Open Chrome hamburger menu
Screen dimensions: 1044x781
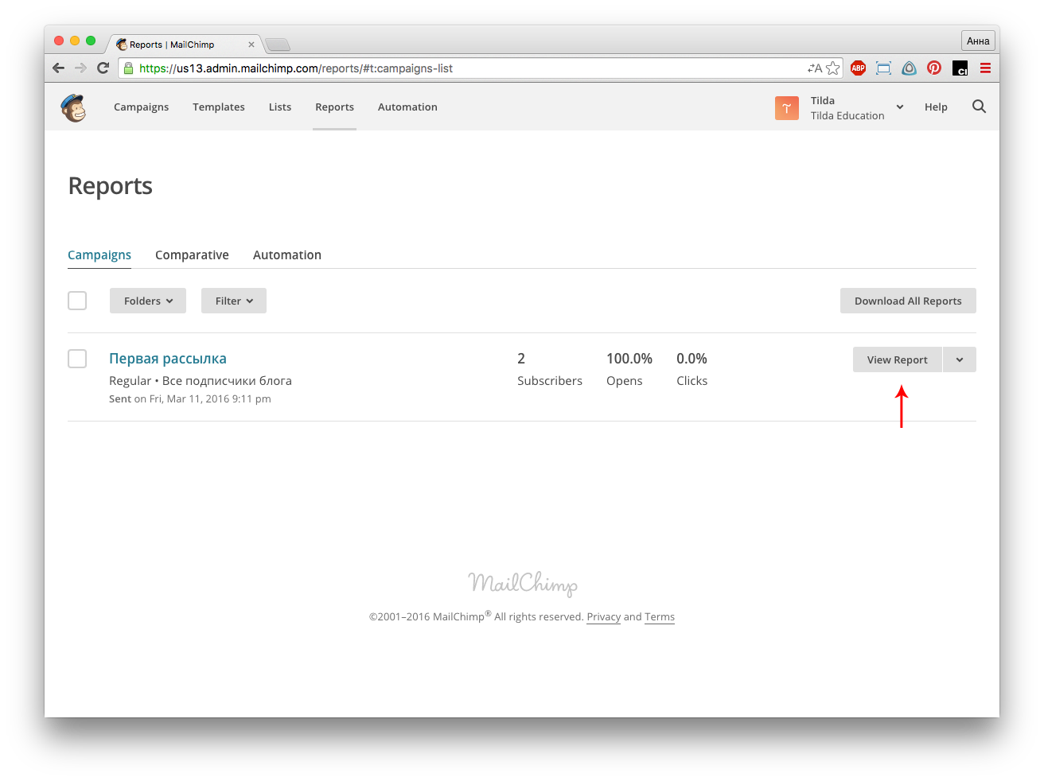(985, 68)
